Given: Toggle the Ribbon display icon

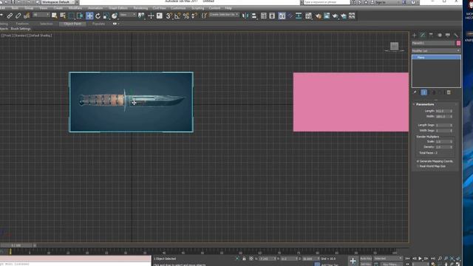Looking at the screenshot, I should [282, 16].
